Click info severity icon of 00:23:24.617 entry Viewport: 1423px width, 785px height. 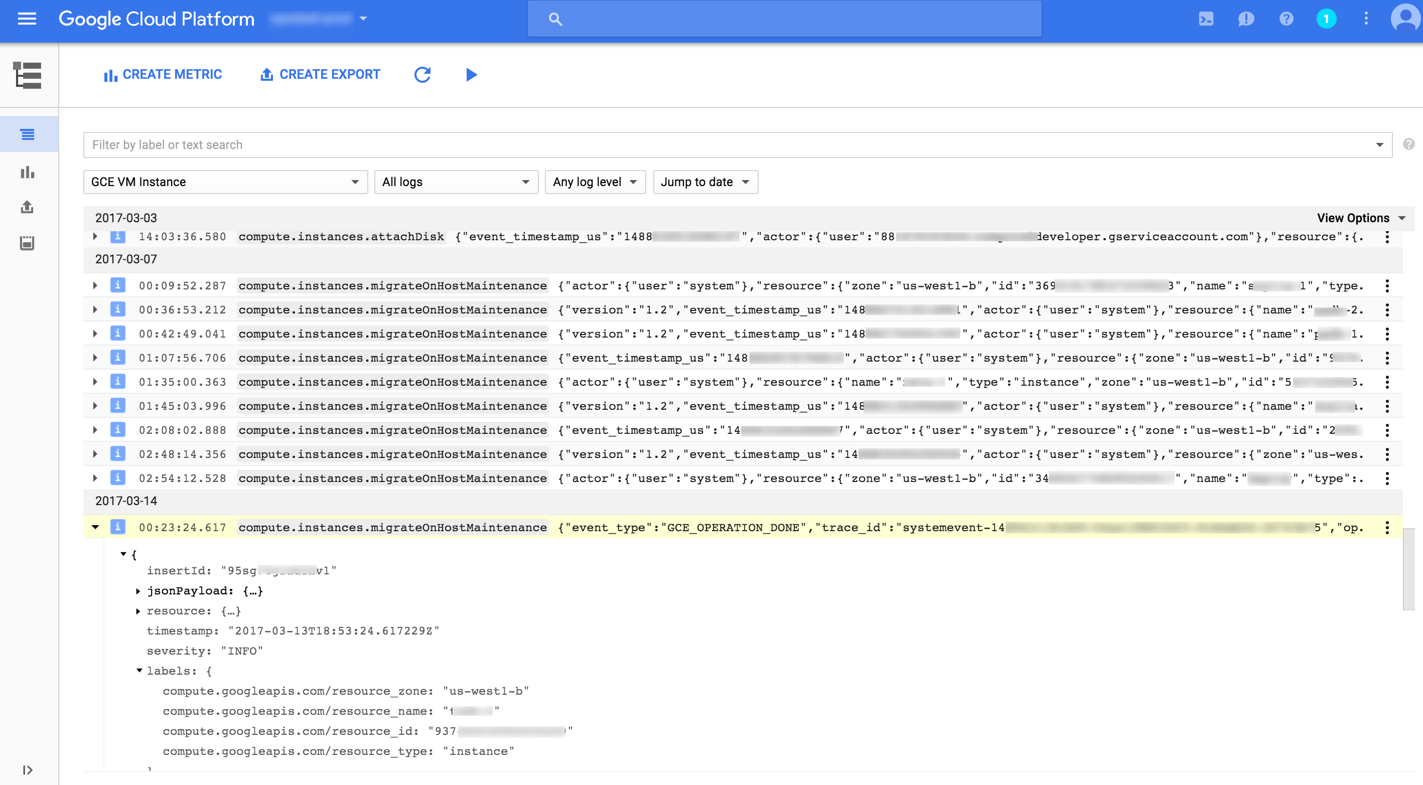tap(117, 527)
